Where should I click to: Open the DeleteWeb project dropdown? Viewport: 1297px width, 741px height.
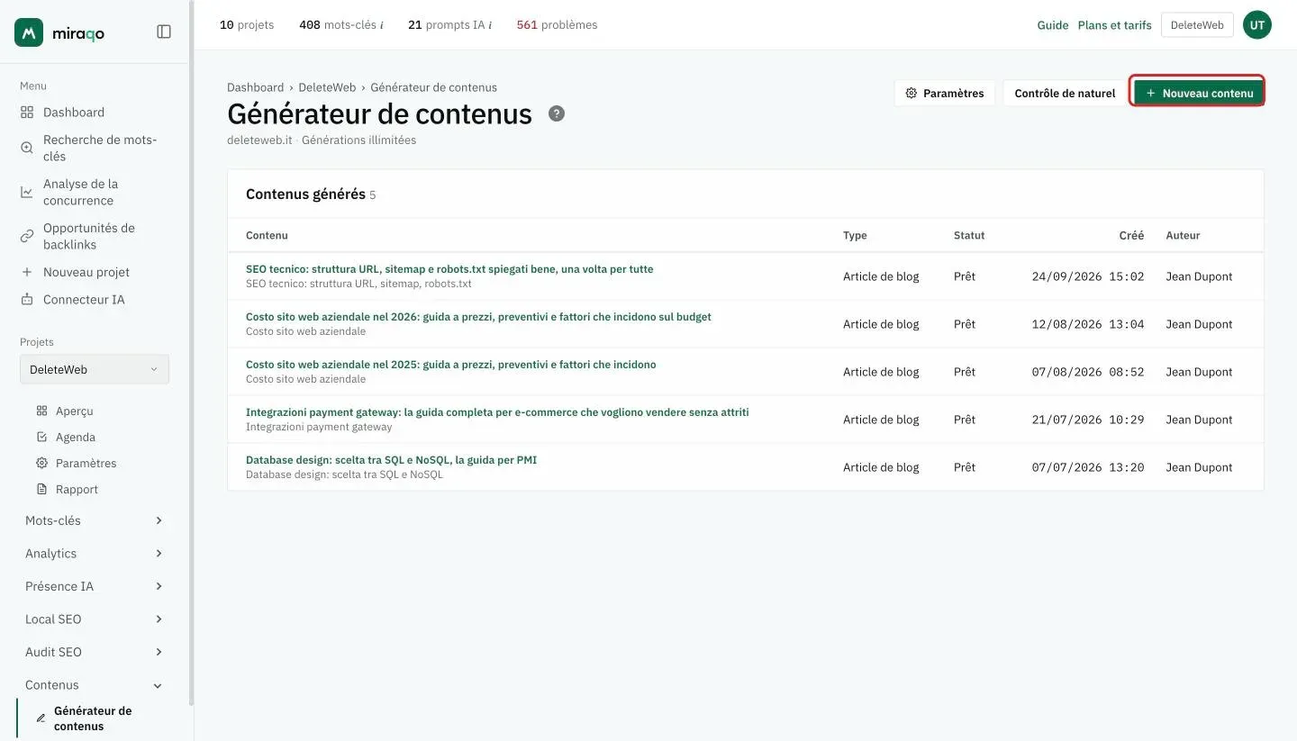click(95, 369)
